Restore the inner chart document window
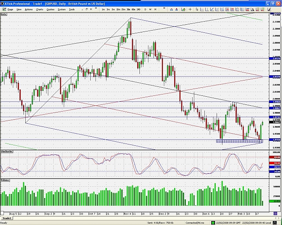 (x=87, y=9)
